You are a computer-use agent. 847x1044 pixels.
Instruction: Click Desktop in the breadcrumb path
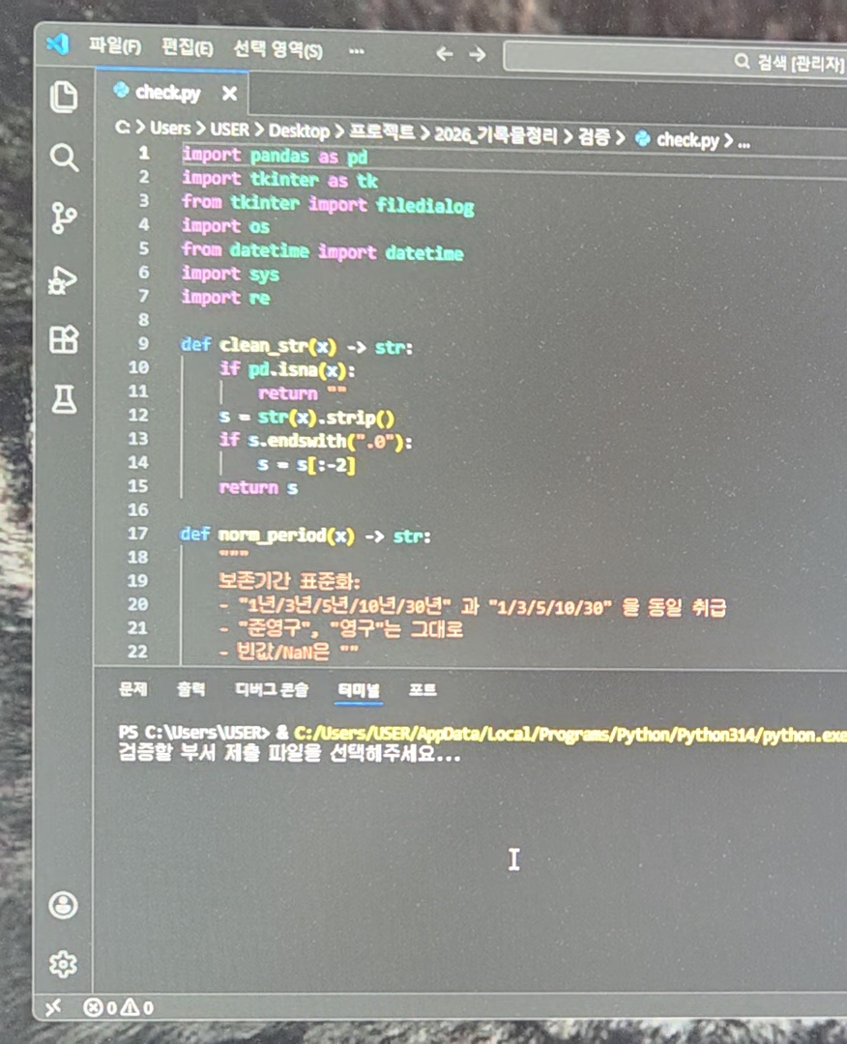[299, 131]
